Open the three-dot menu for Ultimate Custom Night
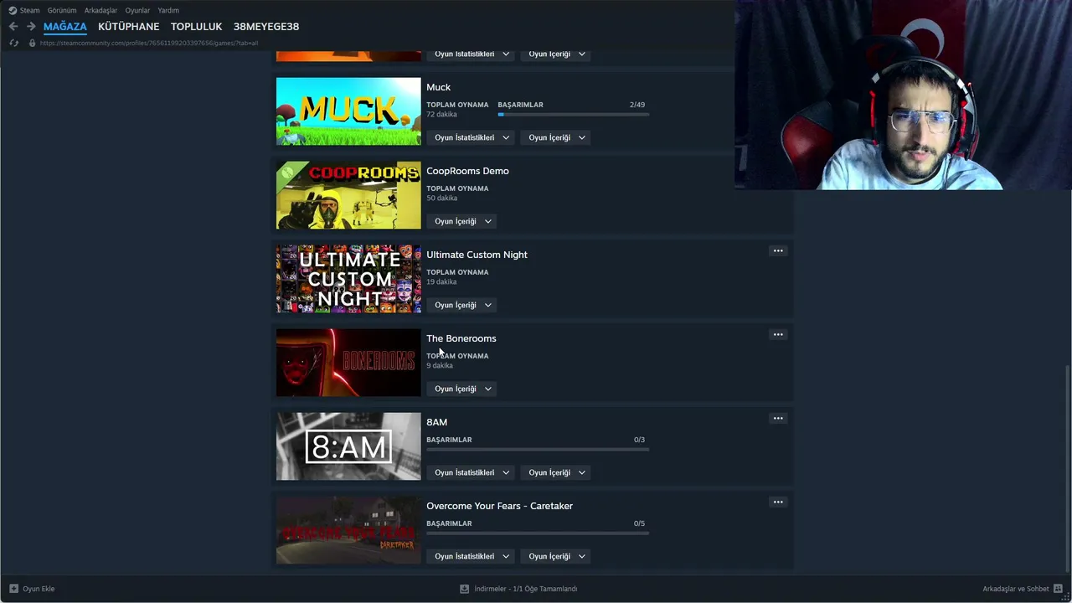This screenshot has width=1072, height=603. tap(778, 251)
